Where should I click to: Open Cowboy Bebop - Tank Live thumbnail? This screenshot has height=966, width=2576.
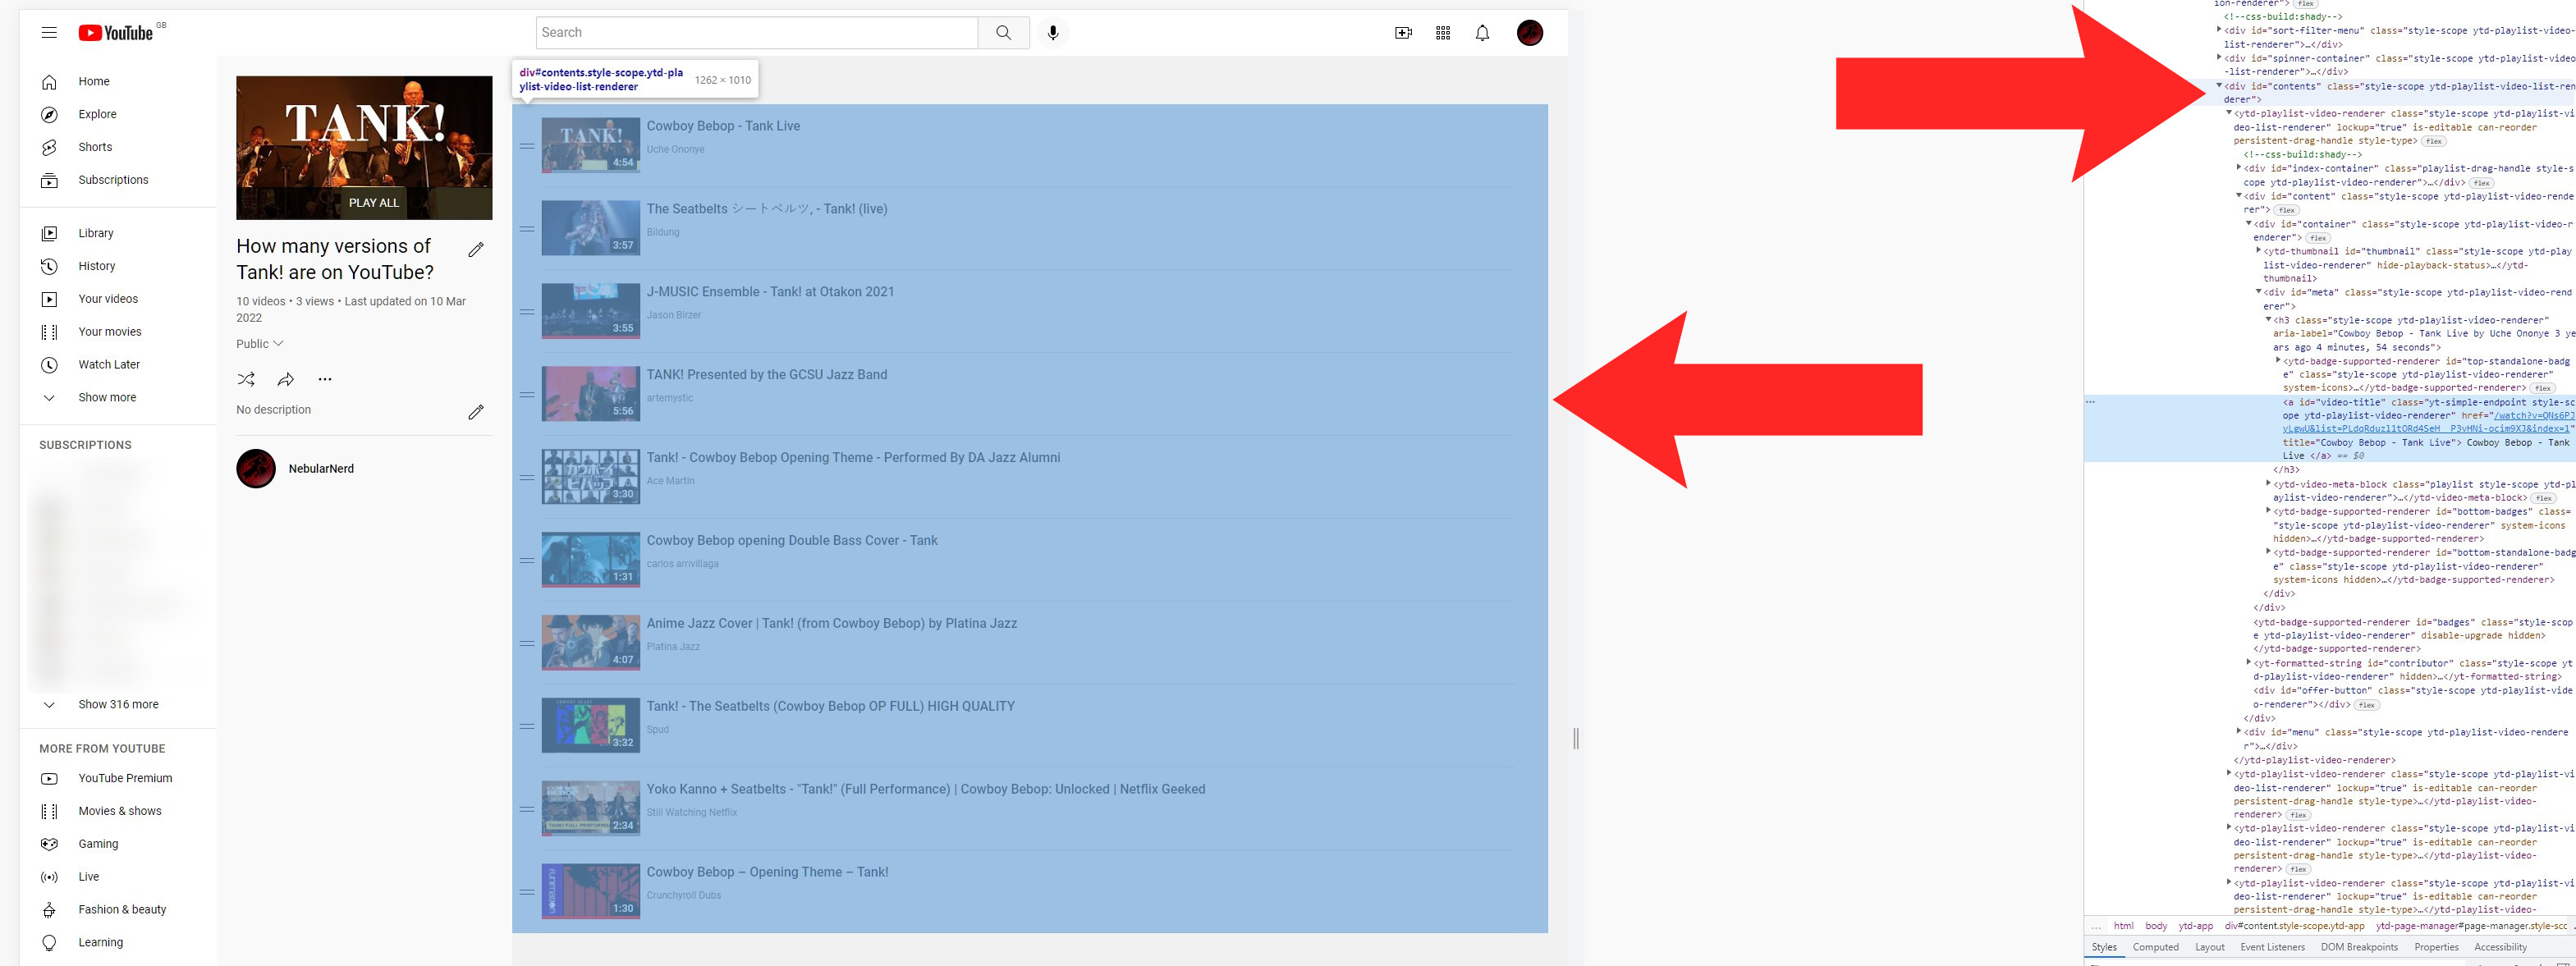[590, 145]
